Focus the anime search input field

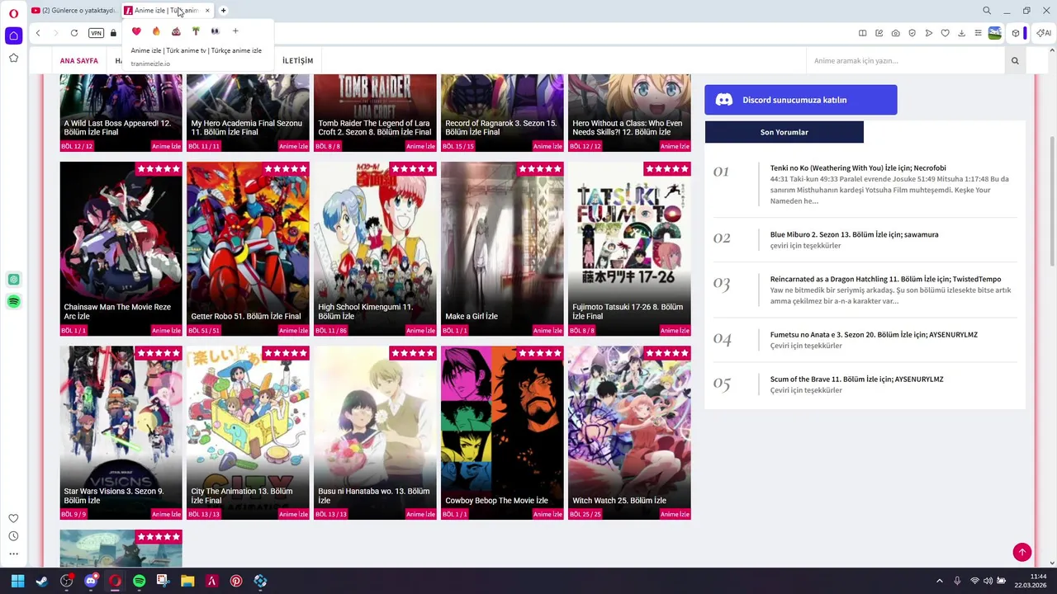tap(906, 61)
